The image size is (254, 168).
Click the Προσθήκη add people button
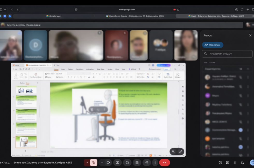pyautogui.click(x=213, y=45)
